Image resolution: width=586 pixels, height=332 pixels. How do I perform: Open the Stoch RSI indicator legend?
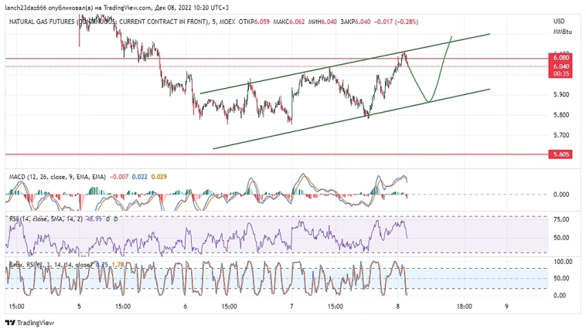tap(50, 265)
